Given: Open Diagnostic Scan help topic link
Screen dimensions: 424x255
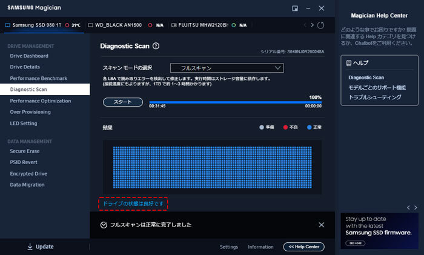Looking at the screenshot, I should pyautogui.click(x=366, y=78).
